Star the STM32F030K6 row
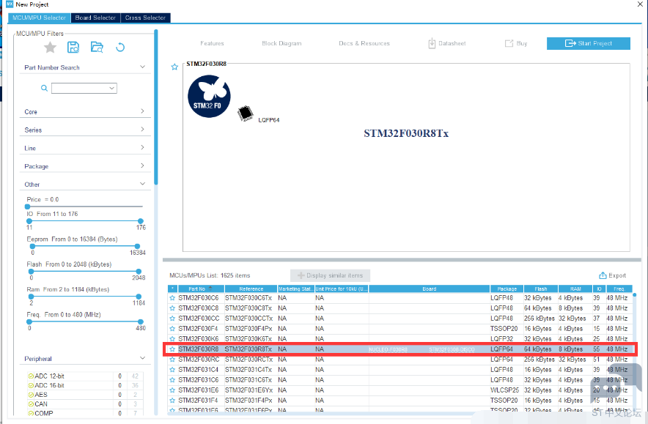This screenshot has height=424, width=648. point(172,338)
